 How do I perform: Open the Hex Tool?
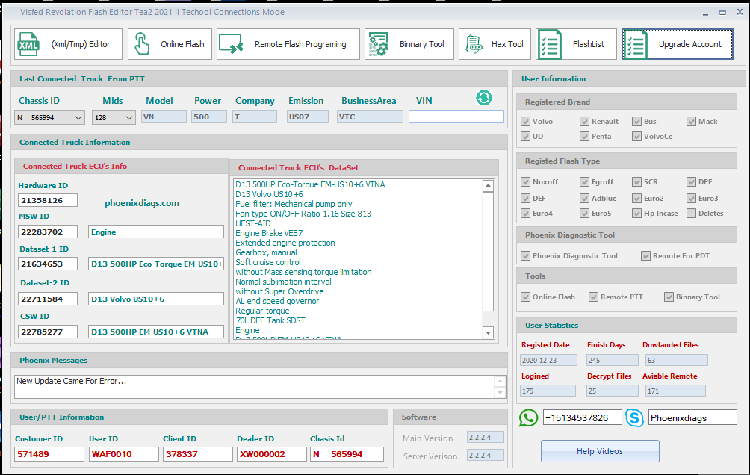495,44
